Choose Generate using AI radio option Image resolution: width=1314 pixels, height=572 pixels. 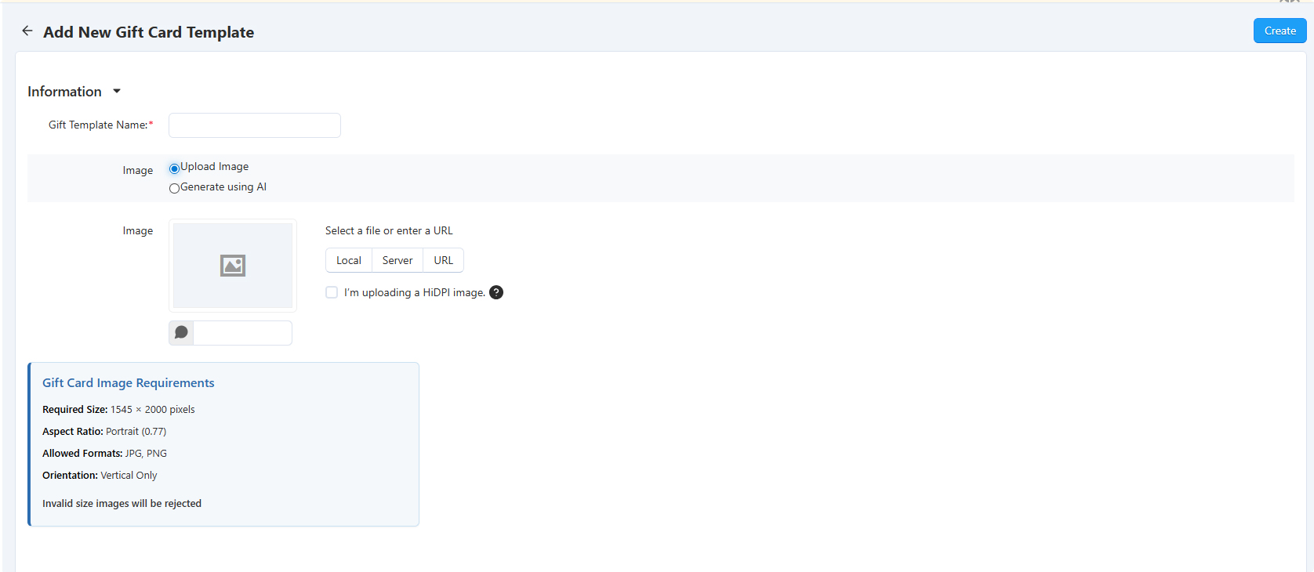[174, 188]
